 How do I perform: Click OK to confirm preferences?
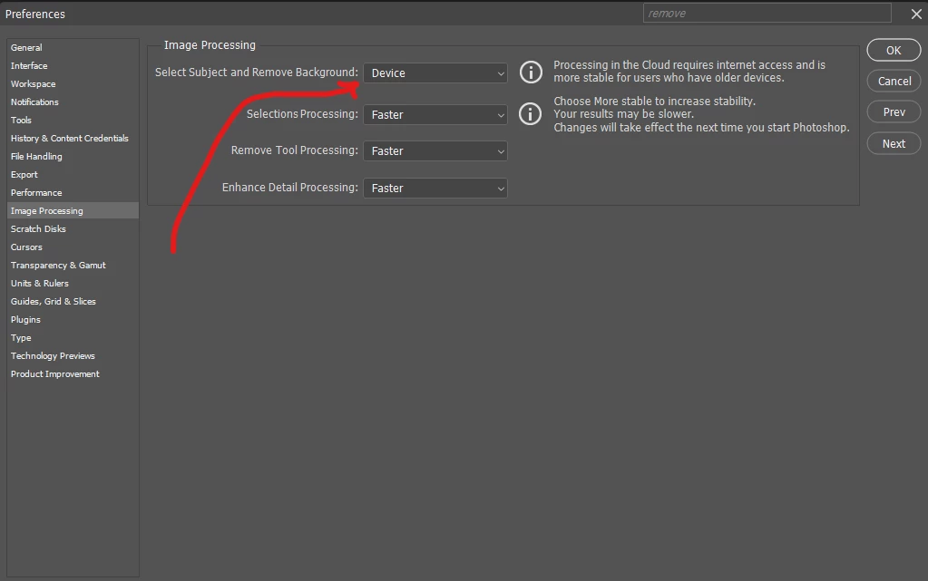[894, 50]
